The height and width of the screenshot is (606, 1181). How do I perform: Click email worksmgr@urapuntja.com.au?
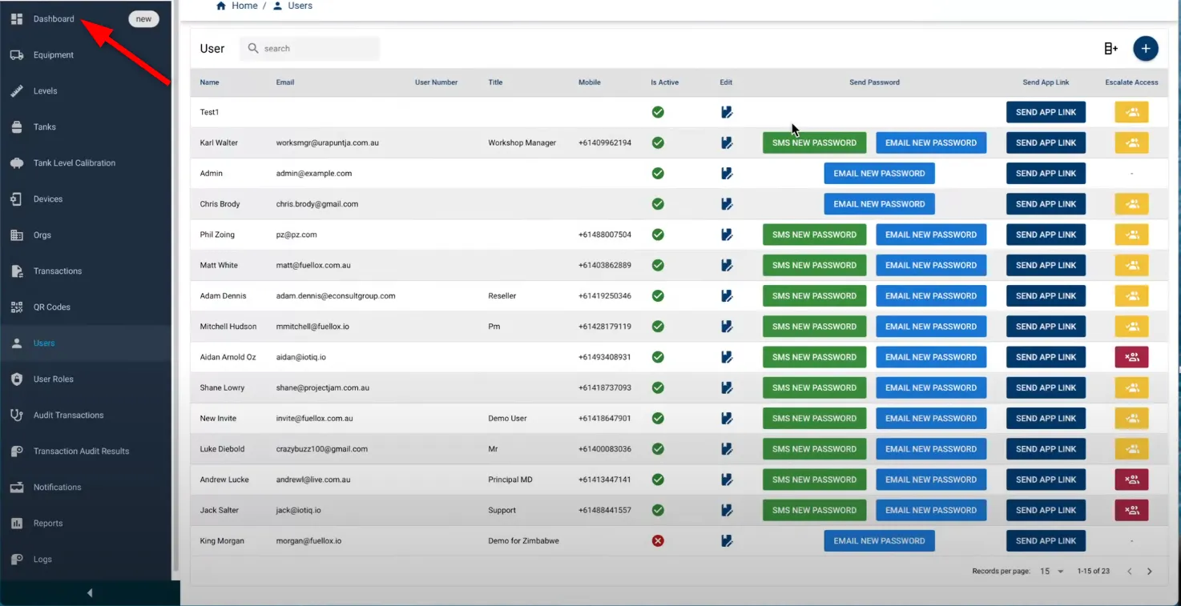(x=327, y=143)
